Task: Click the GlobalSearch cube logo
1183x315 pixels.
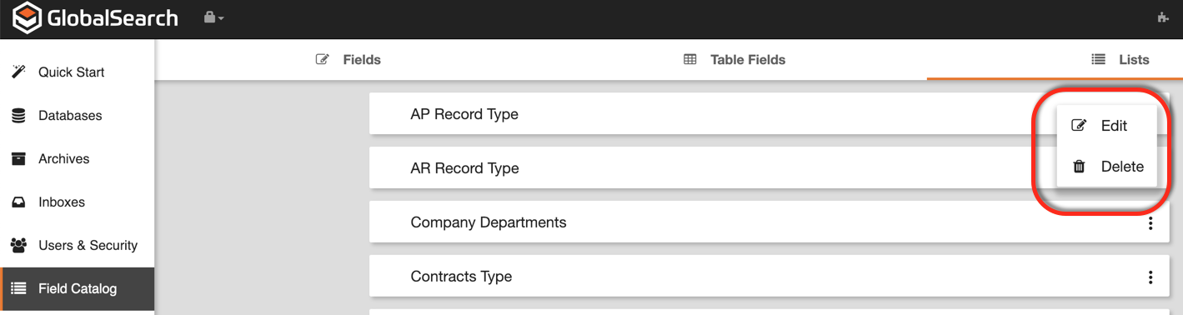Action: click(x=27, y=18)
